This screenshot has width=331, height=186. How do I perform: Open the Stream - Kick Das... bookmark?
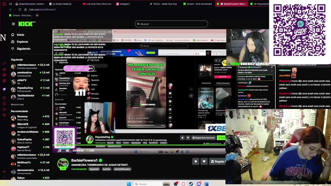coord(20,16)
